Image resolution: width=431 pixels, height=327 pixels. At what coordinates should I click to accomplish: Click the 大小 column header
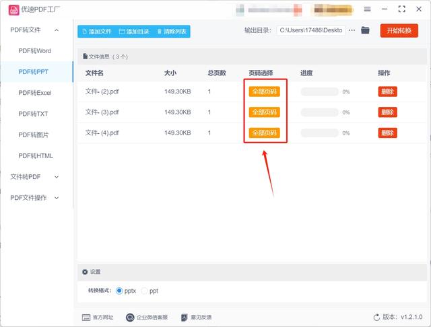coord(170,73)
